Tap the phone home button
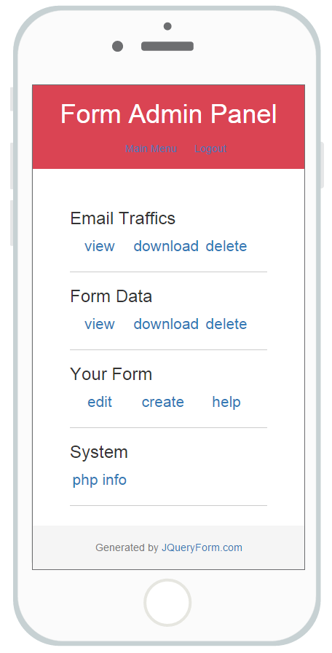 167,602
